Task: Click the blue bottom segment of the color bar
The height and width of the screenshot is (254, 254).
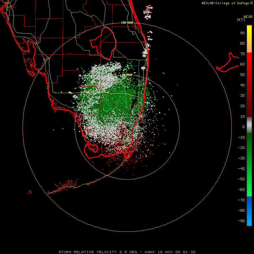Action: (x=249, y=211)
